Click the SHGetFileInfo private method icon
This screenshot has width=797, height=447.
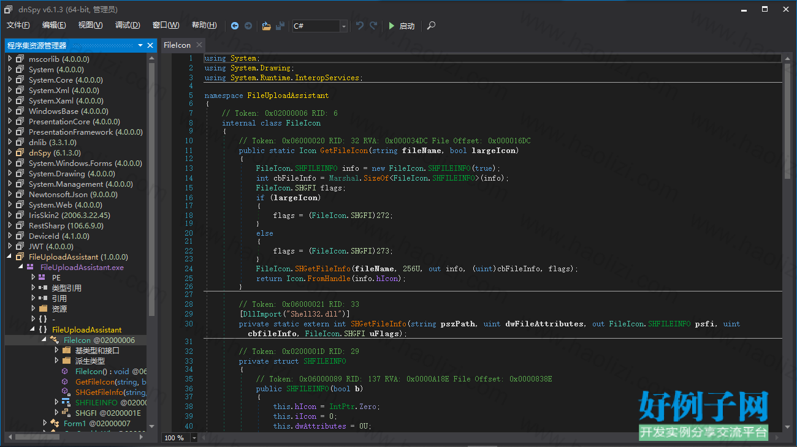click(65, 392)
